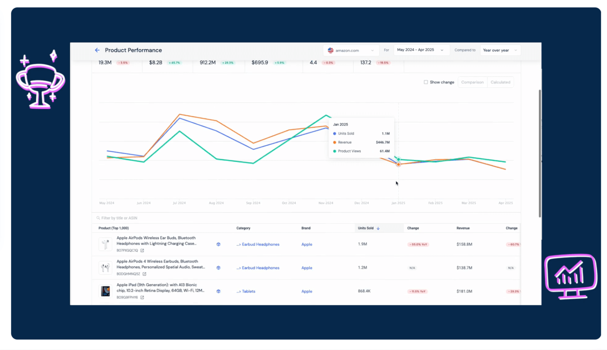Viewport: 607px width, 350px height.
Task: Expand the Year over year comparison dropdown
Action: pyautogui.click(x=500, y=50)
